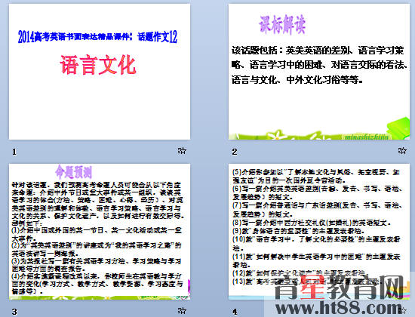The height and width of the screenshot is (317, 415).
Task: Click the 育星教育网 watermark logo
Action: point(340,288)
